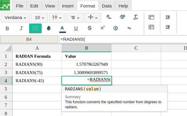
Task: Click the superscript x² icon
Action: pos(102,28)
